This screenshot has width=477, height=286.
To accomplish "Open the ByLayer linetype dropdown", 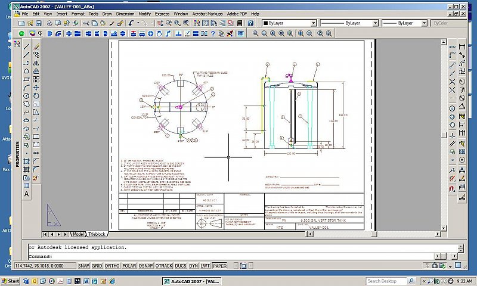I will [349, 23].
